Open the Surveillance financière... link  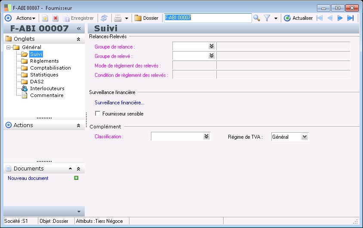pos(120,103)
